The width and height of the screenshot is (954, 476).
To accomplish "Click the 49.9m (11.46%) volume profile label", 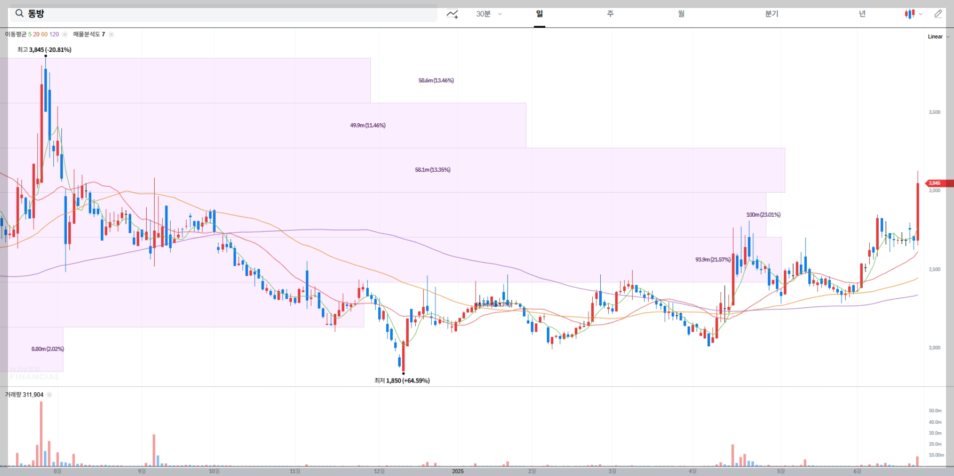I will (368, 125).
